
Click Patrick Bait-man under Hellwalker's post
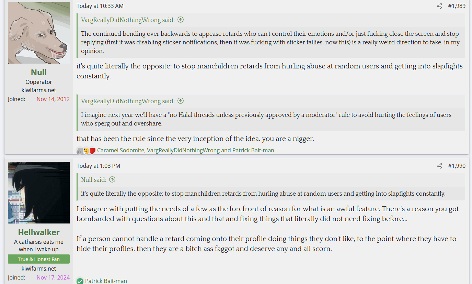pos(106,281)
